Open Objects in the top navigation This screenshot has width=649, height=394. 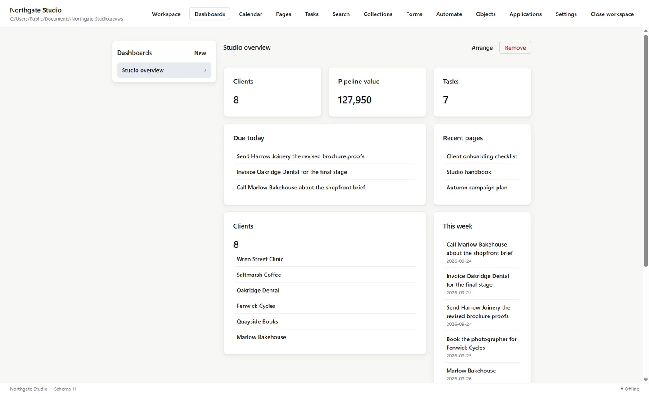pos(485,14)
